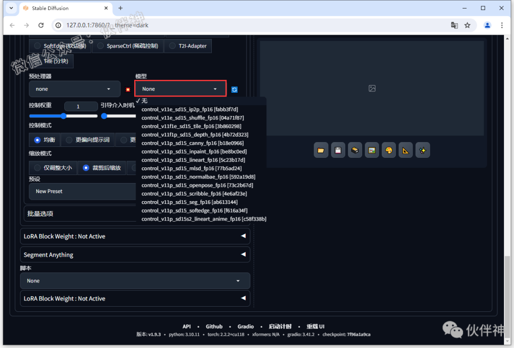Click the save image floppy disk icon
Screen dimensions: 514x348
tap(338, 150)
